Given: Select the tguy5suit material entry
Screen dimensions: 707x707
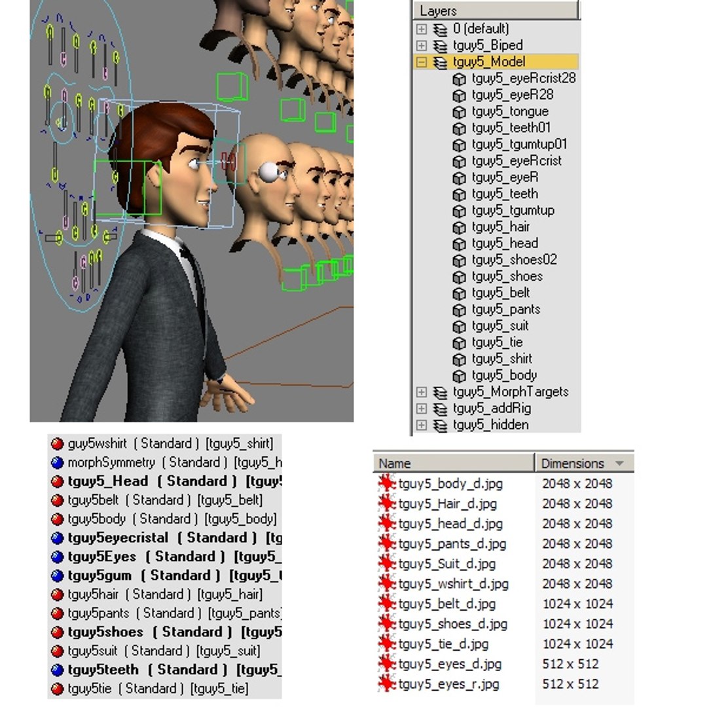Looking at the screenshot, I should 165,651.
